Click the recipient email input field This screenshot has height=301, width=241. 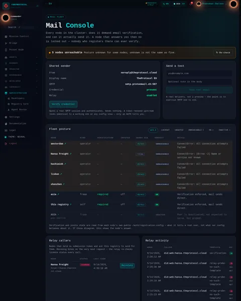pos(199,73)
